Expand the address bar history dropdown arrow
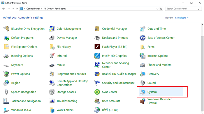204x114 pixels. [157, 9]
